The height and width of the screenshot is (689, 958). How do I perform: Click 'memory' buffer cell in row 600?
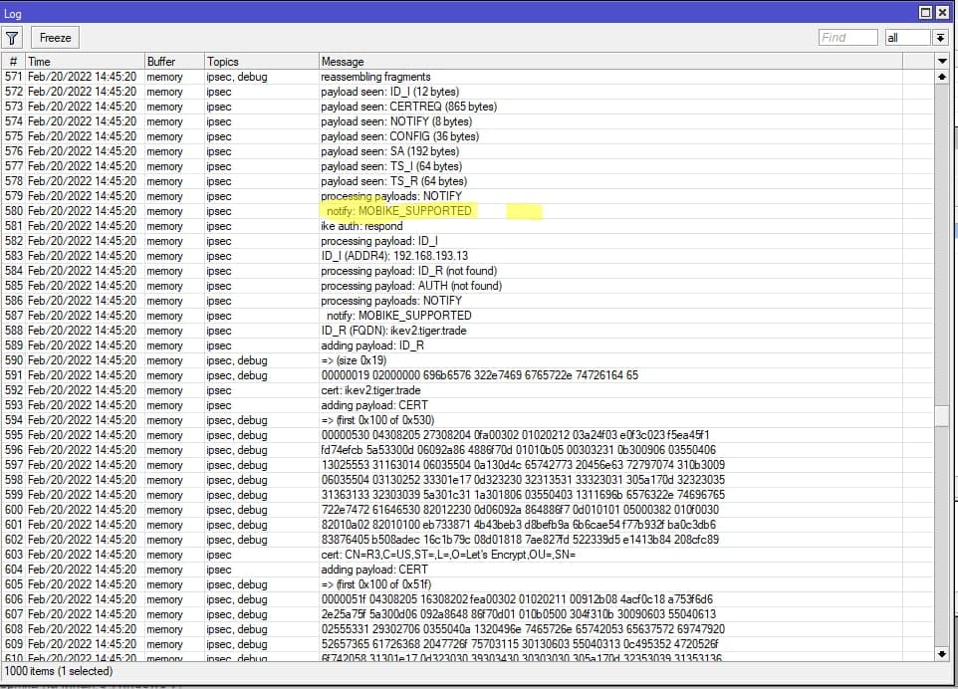point(164,510)
